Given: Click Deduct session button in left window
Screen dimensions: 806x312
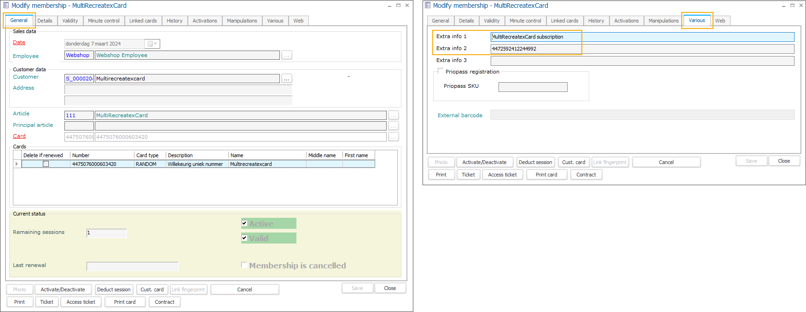Looking at the screenshot, I should (x=114, y=289).
